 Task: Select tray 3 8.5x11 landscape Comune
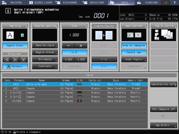click(x=75, y=93)
